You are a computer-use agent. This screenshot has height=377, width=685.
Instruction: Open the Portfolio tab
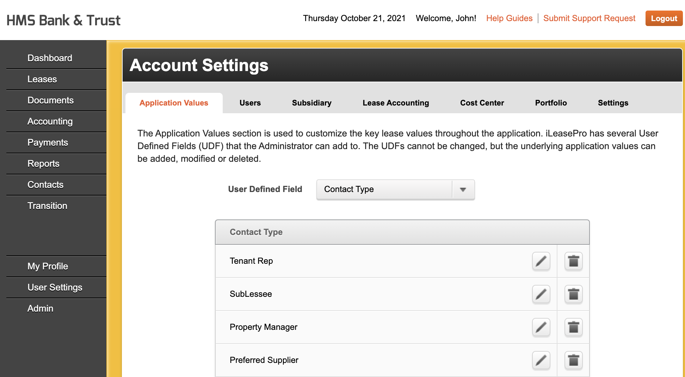[551, 103]
